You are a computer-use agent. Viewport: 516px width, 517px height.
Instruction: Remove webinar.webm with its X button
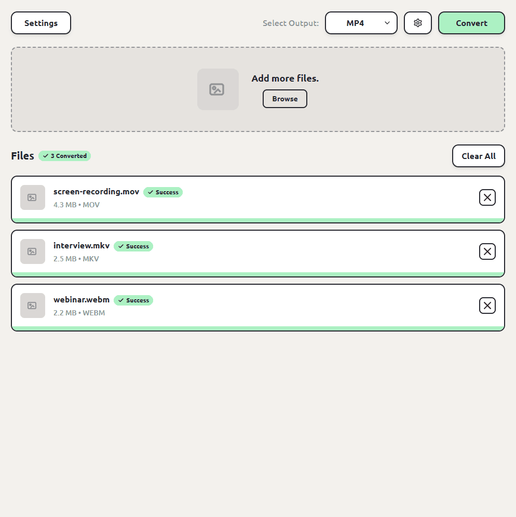pyautogui.click(x=487, y=306)
